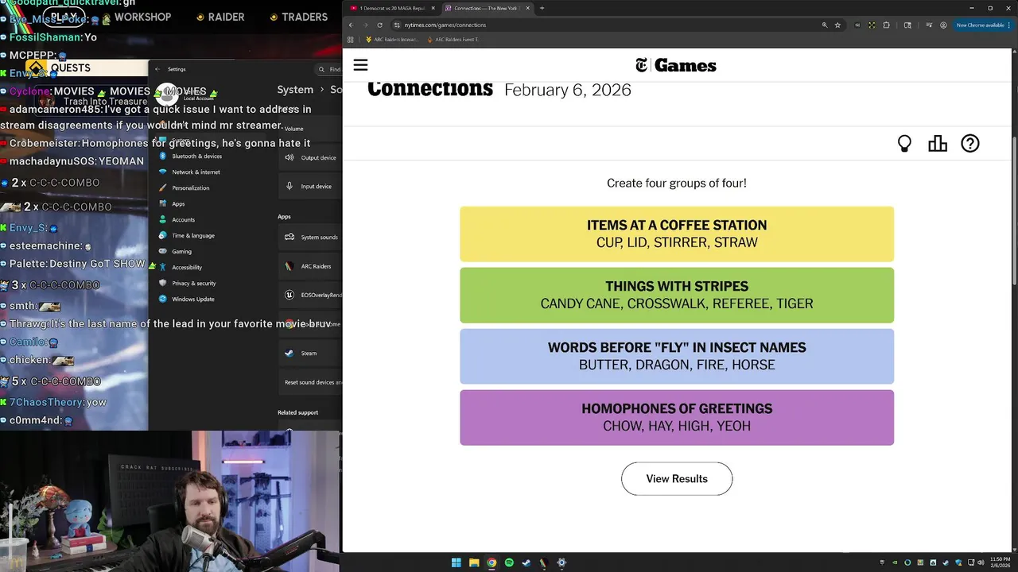Open ARC Raiders from the taskbar
This screenshot has width=1018, height=572.
coord(544,562)
